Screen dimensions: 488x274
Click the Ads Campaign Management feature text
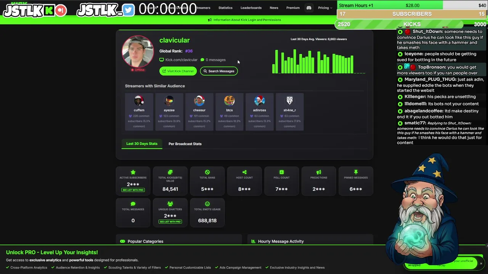coord(240,268)
